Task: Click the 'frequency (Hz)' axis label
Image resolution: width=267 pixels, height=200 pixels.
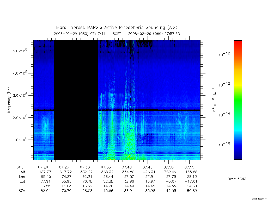Action: 9,100
